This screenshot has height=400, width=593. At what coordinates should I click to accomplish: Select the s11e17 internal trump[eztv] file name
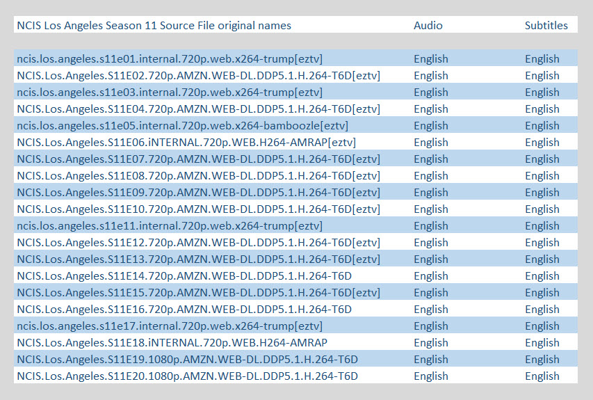pyautogui.click(x=170, y=326)
